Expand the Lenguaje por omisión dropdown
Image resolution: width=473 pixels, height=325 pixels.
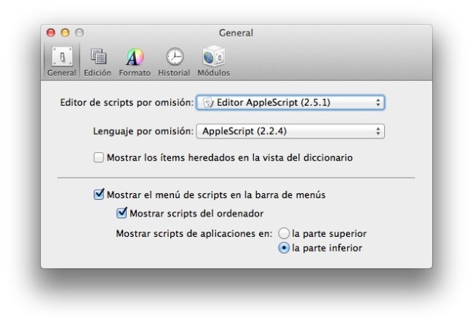point(290,132)
